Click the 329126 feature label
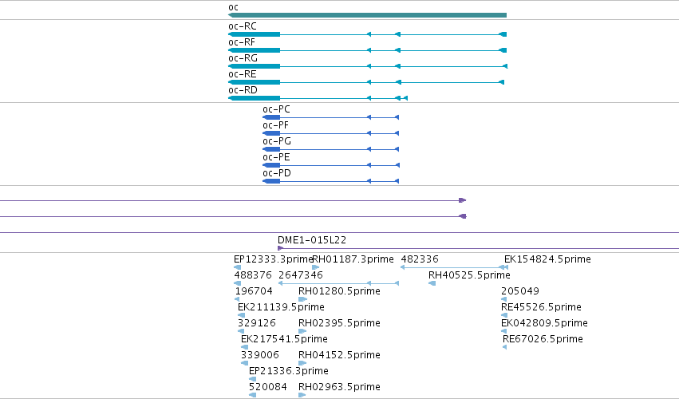The image size is (679, 399). (257, 324)
